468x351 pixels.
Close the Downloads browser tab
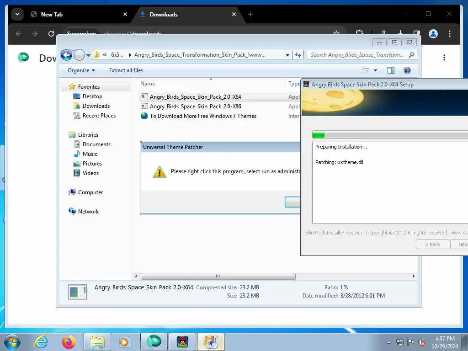[x=234, y=14]
